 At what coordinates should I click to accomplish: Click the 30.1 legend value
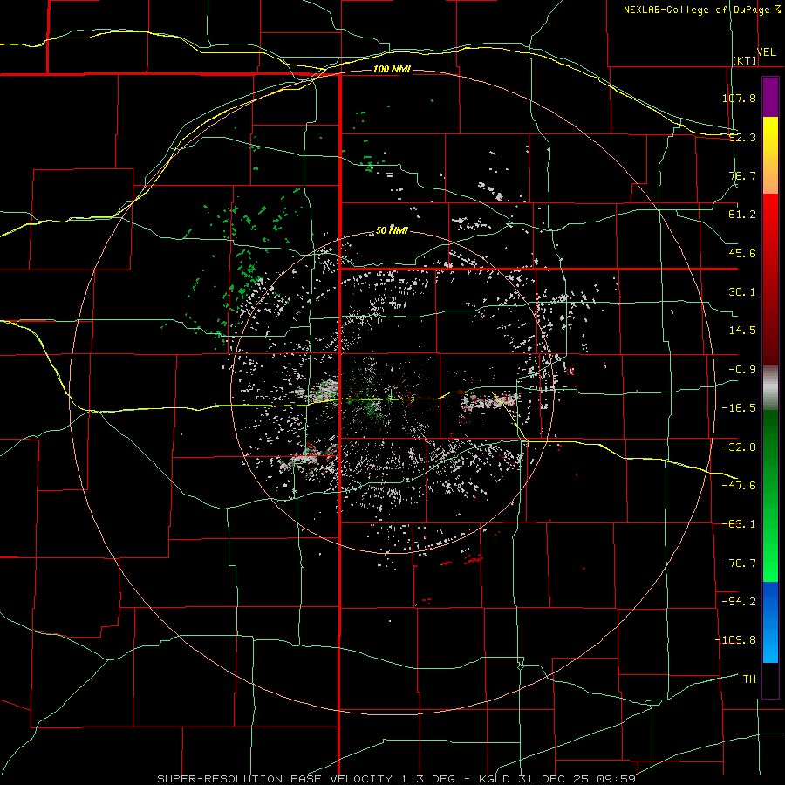pyautogui.click(x=742, y=292)
